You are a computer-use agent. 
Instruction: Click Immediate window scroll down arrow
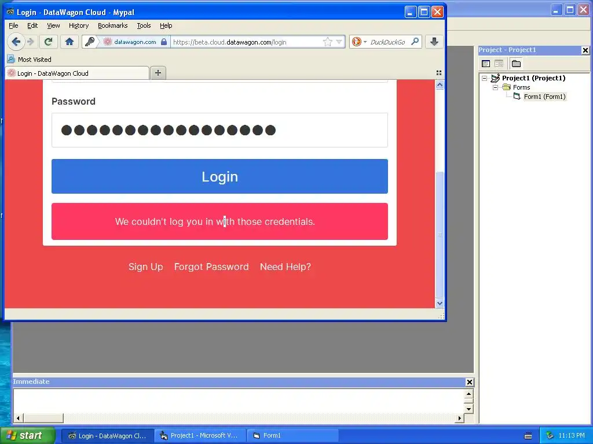pos(468,409)
